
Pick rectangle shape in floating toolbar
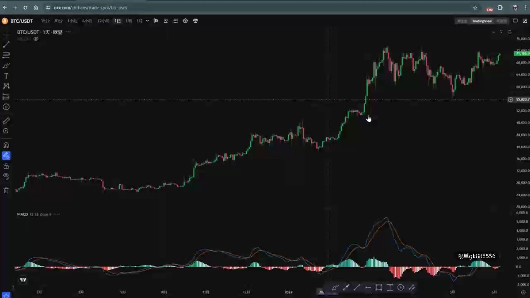tap(379, 288)
